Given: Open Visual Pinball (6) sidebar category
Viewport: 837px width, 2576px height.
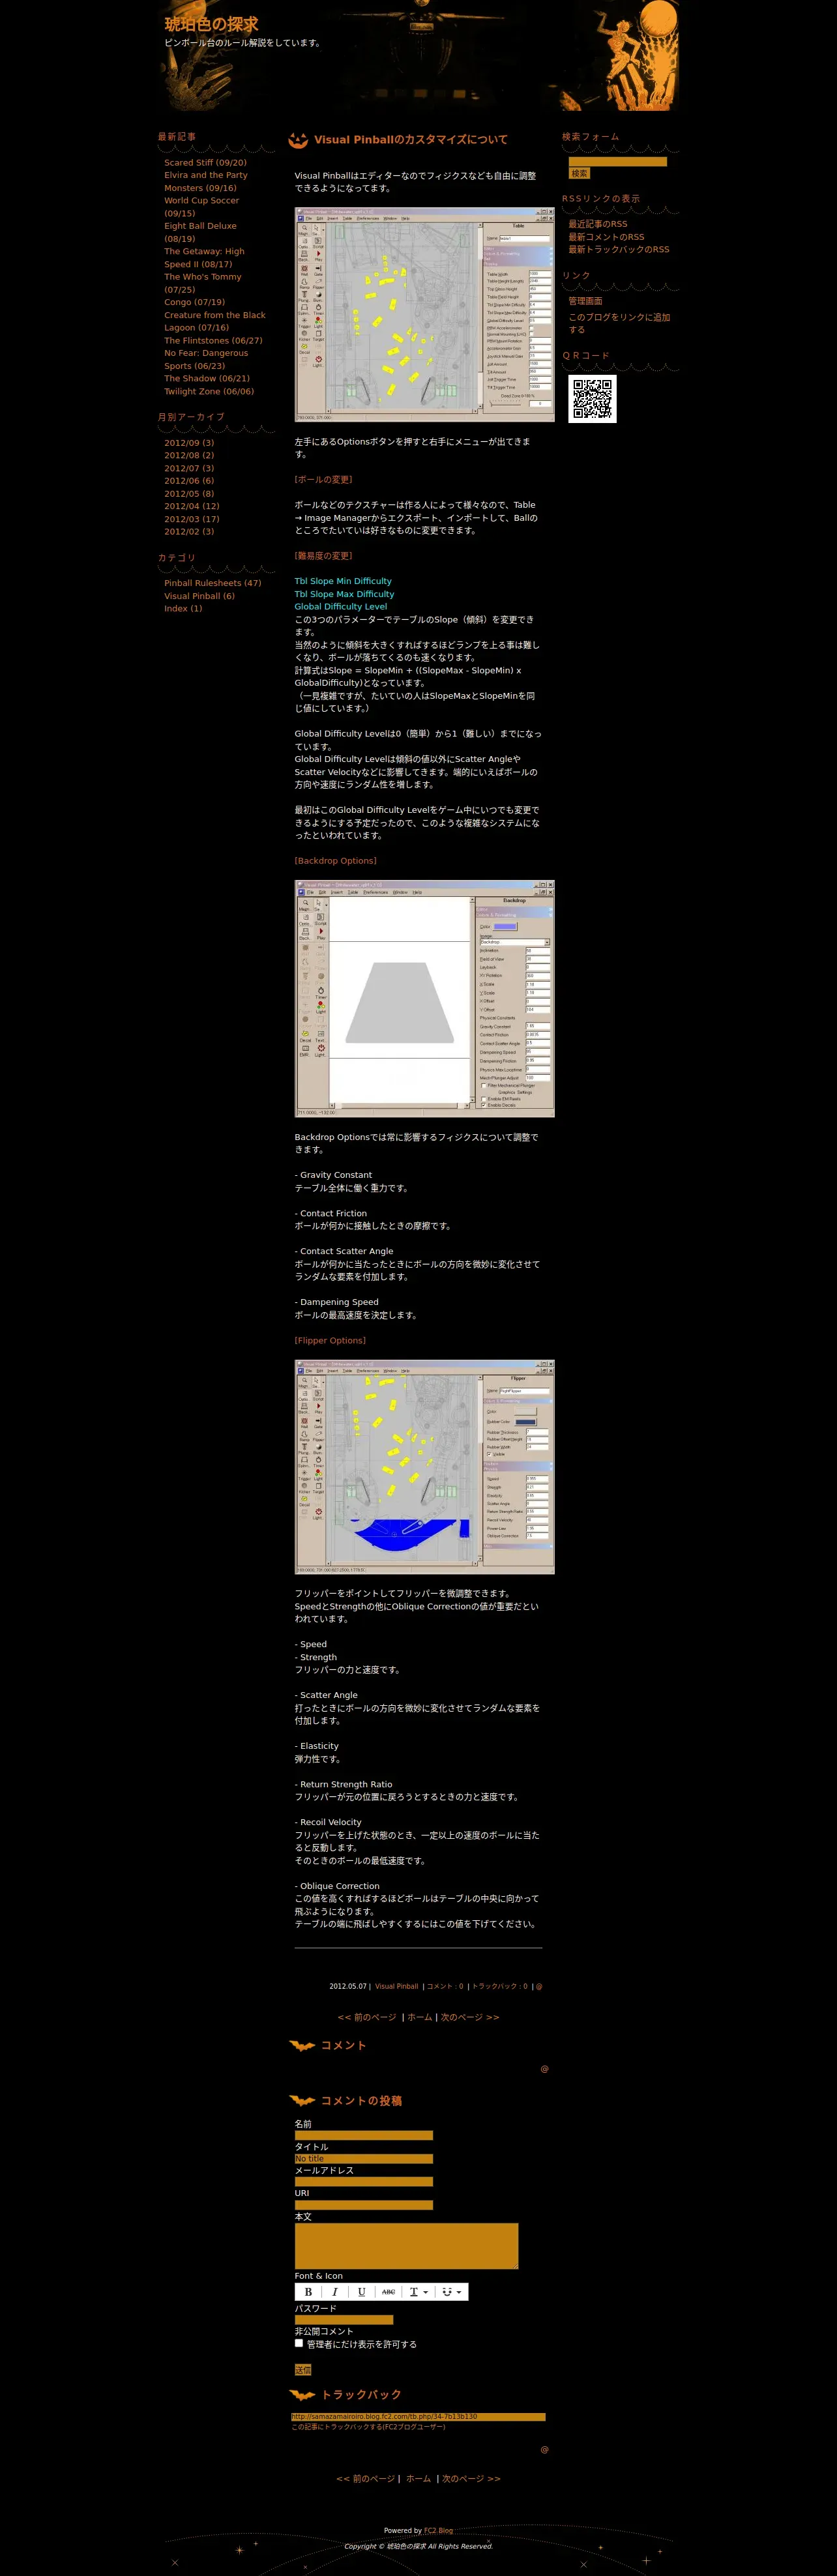Looking at the screenshot, I should 199,596.
